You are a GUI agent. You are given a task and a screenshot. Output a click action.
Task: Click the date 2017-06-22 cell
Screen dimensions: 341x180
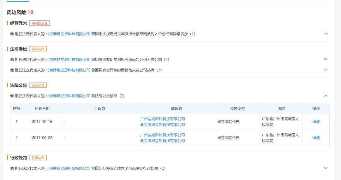[42, 138]
